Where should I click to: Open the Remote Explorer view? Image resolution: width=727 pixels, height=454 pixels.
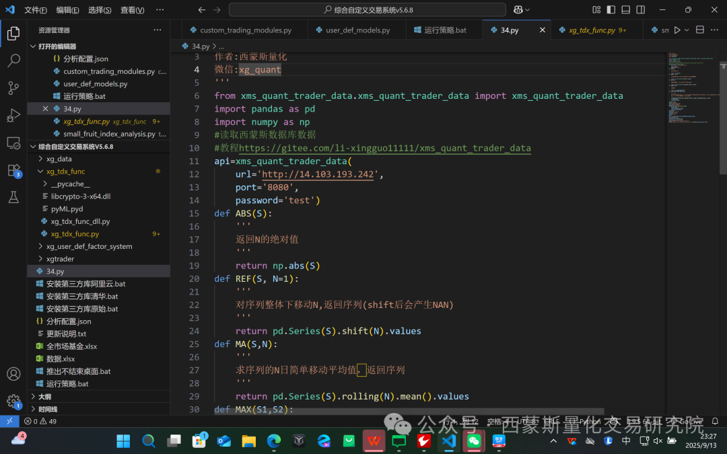click(x=13, y=143)
